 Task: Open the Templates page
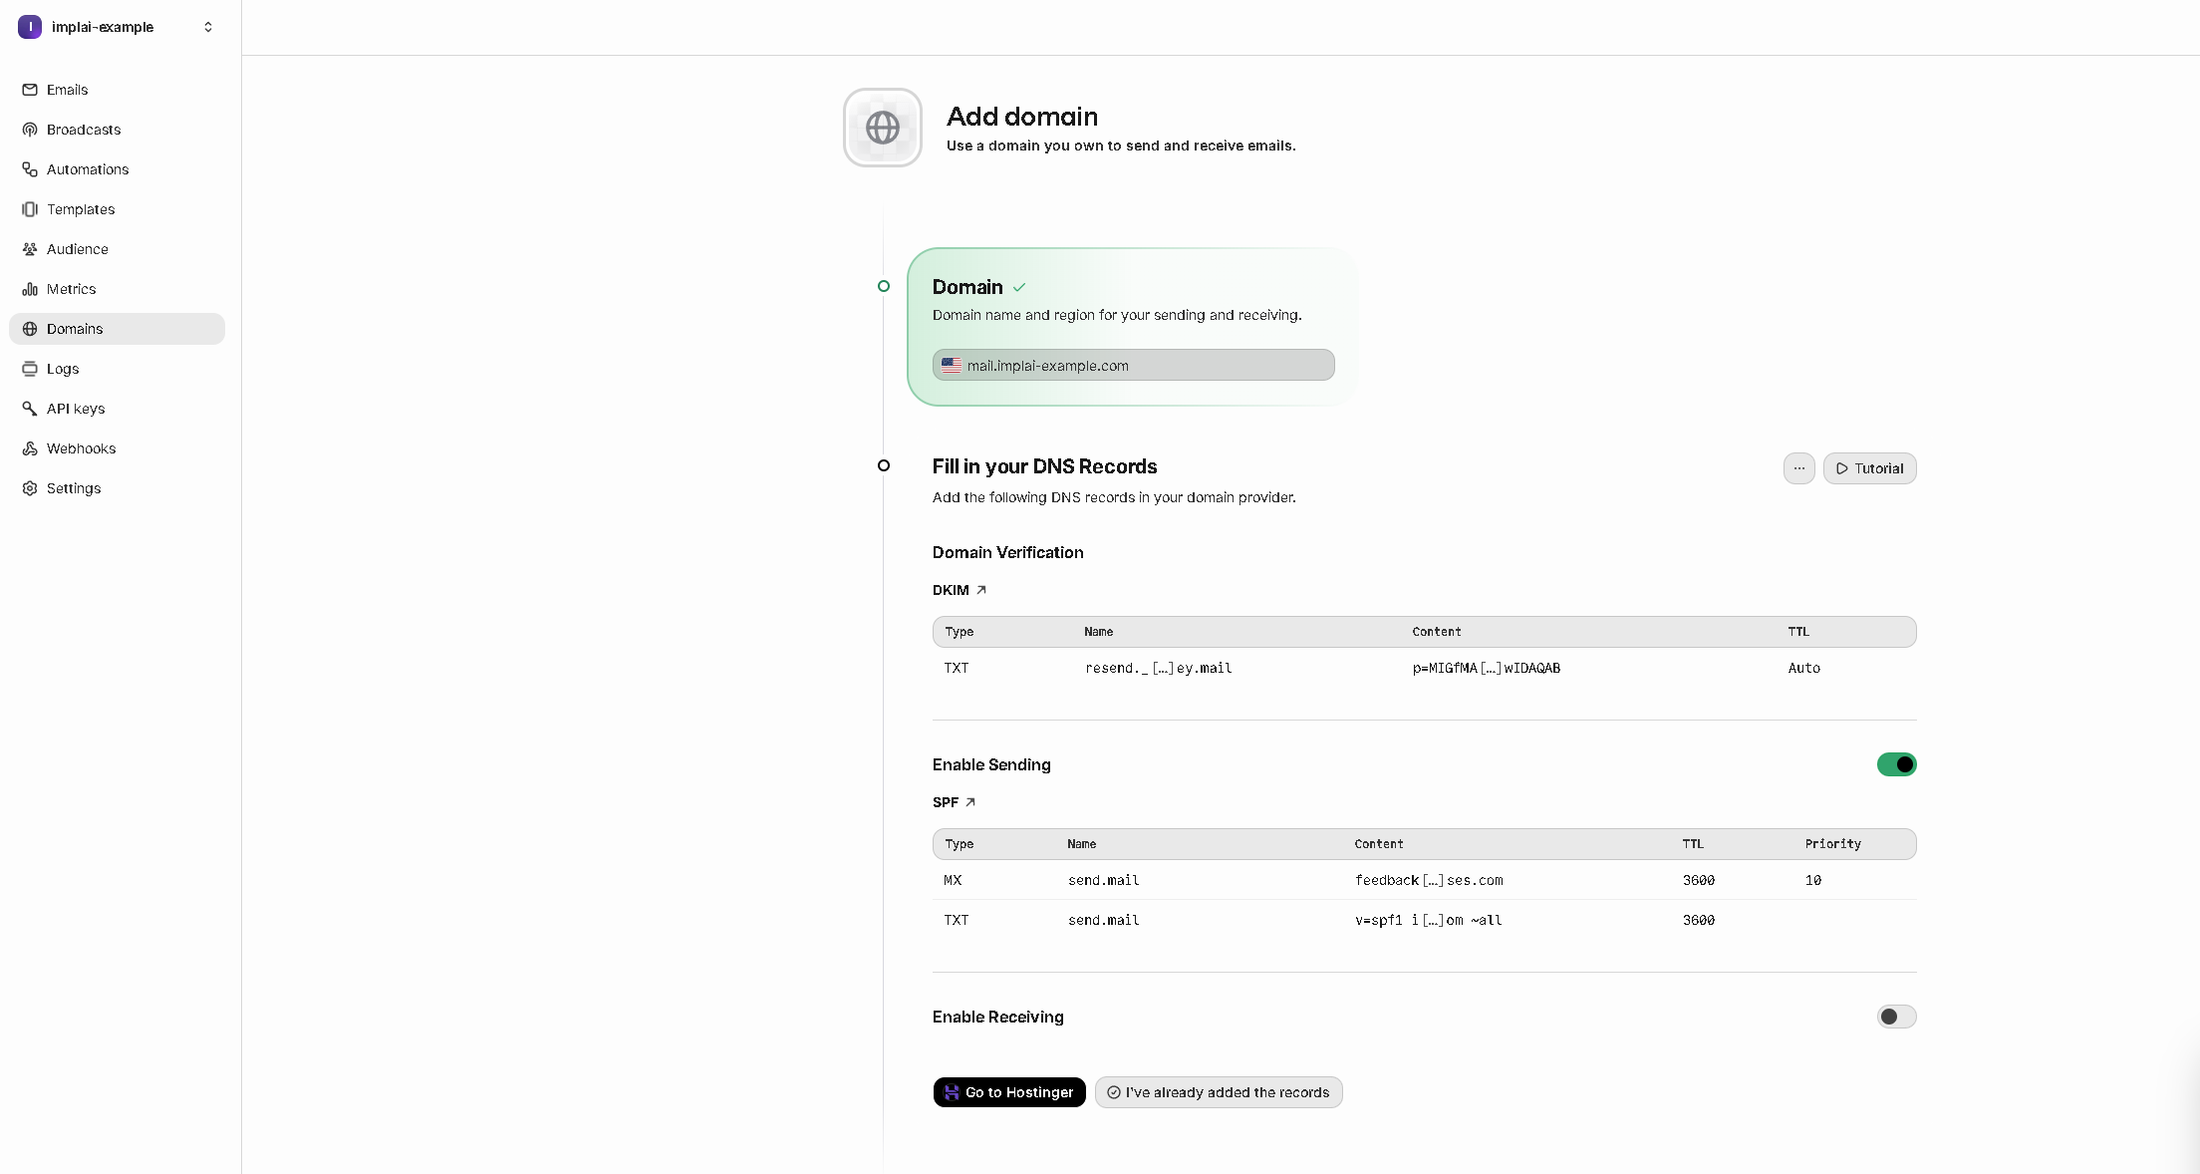(x=117, y=209)
